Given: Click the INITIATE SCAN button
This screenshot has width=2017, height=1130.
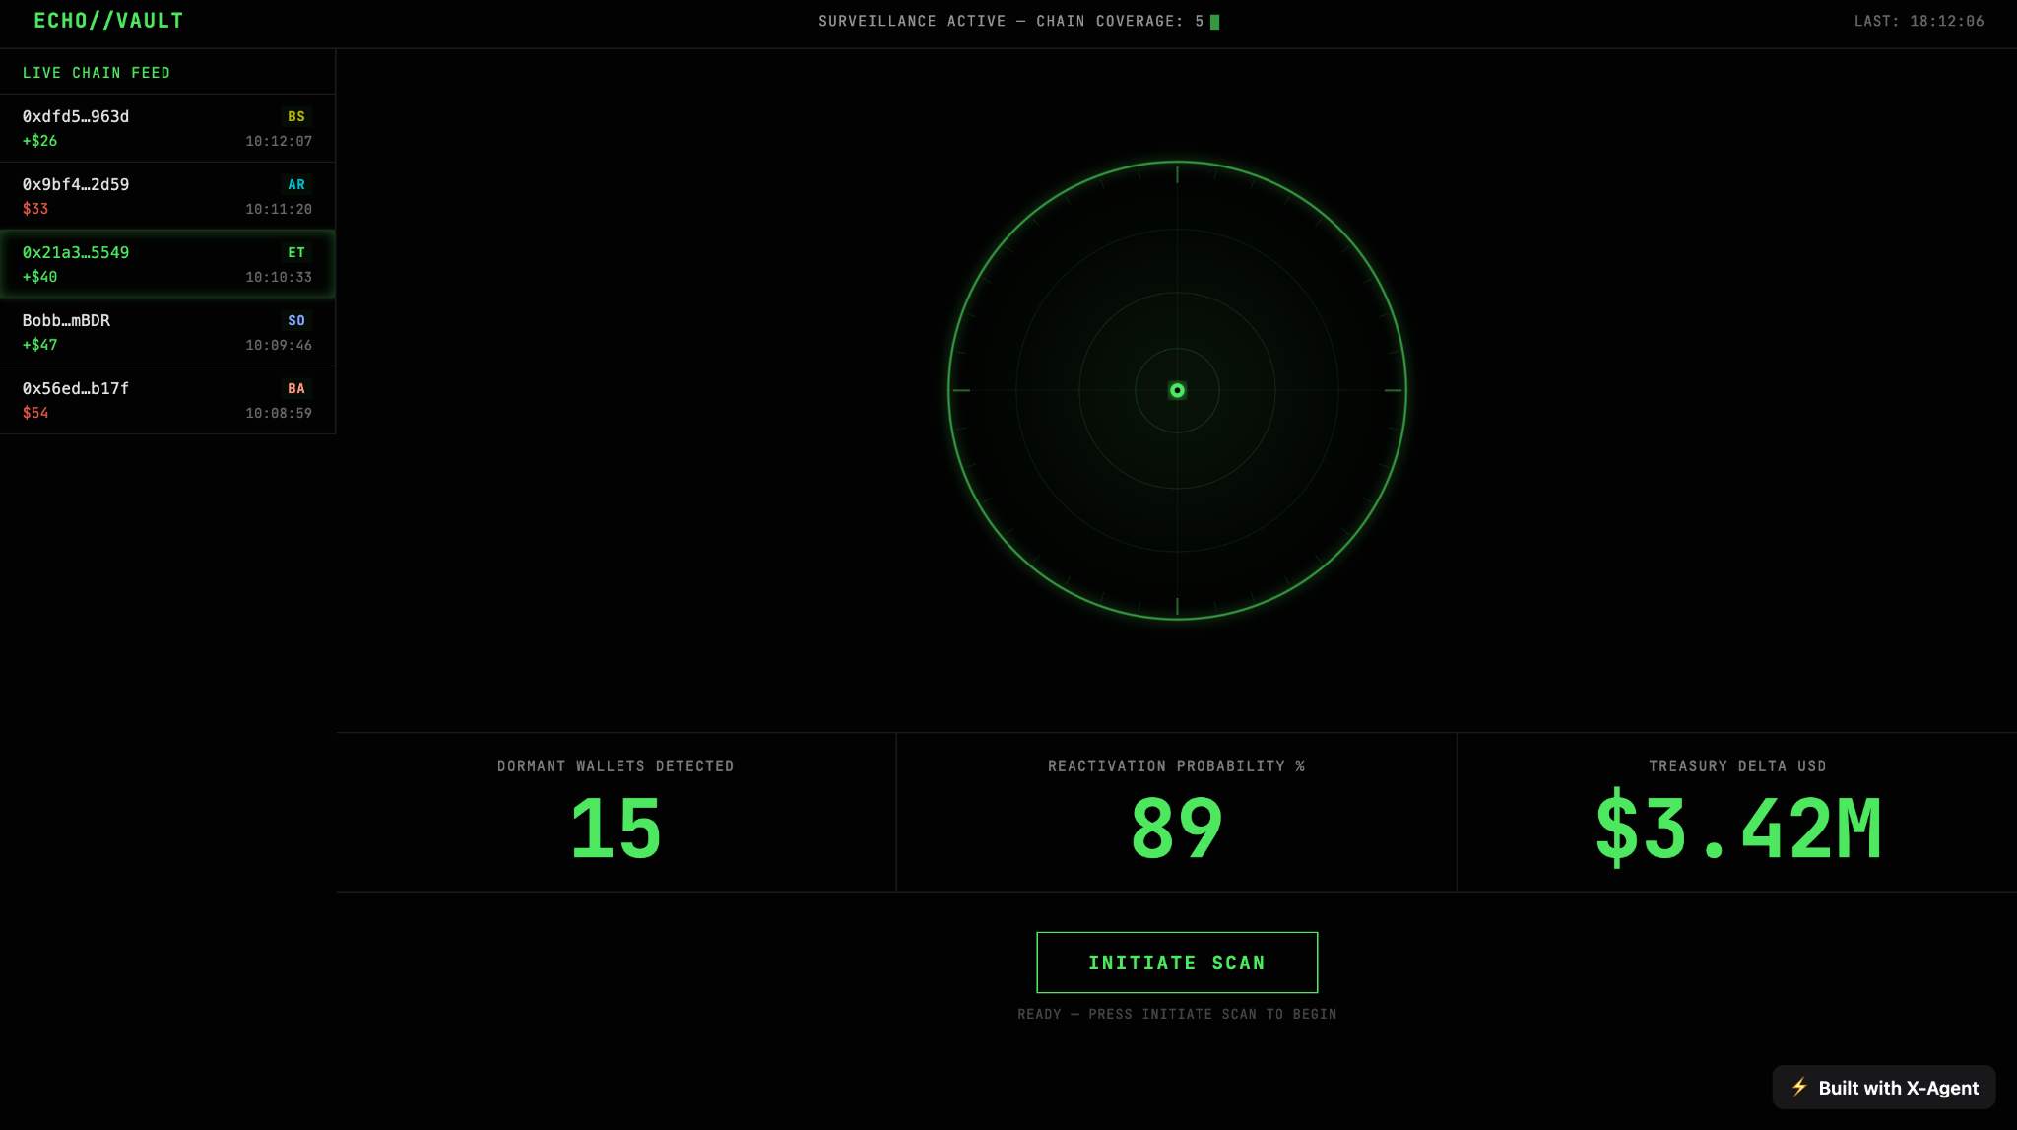Looking at the screenshot, I should 1177,963.
